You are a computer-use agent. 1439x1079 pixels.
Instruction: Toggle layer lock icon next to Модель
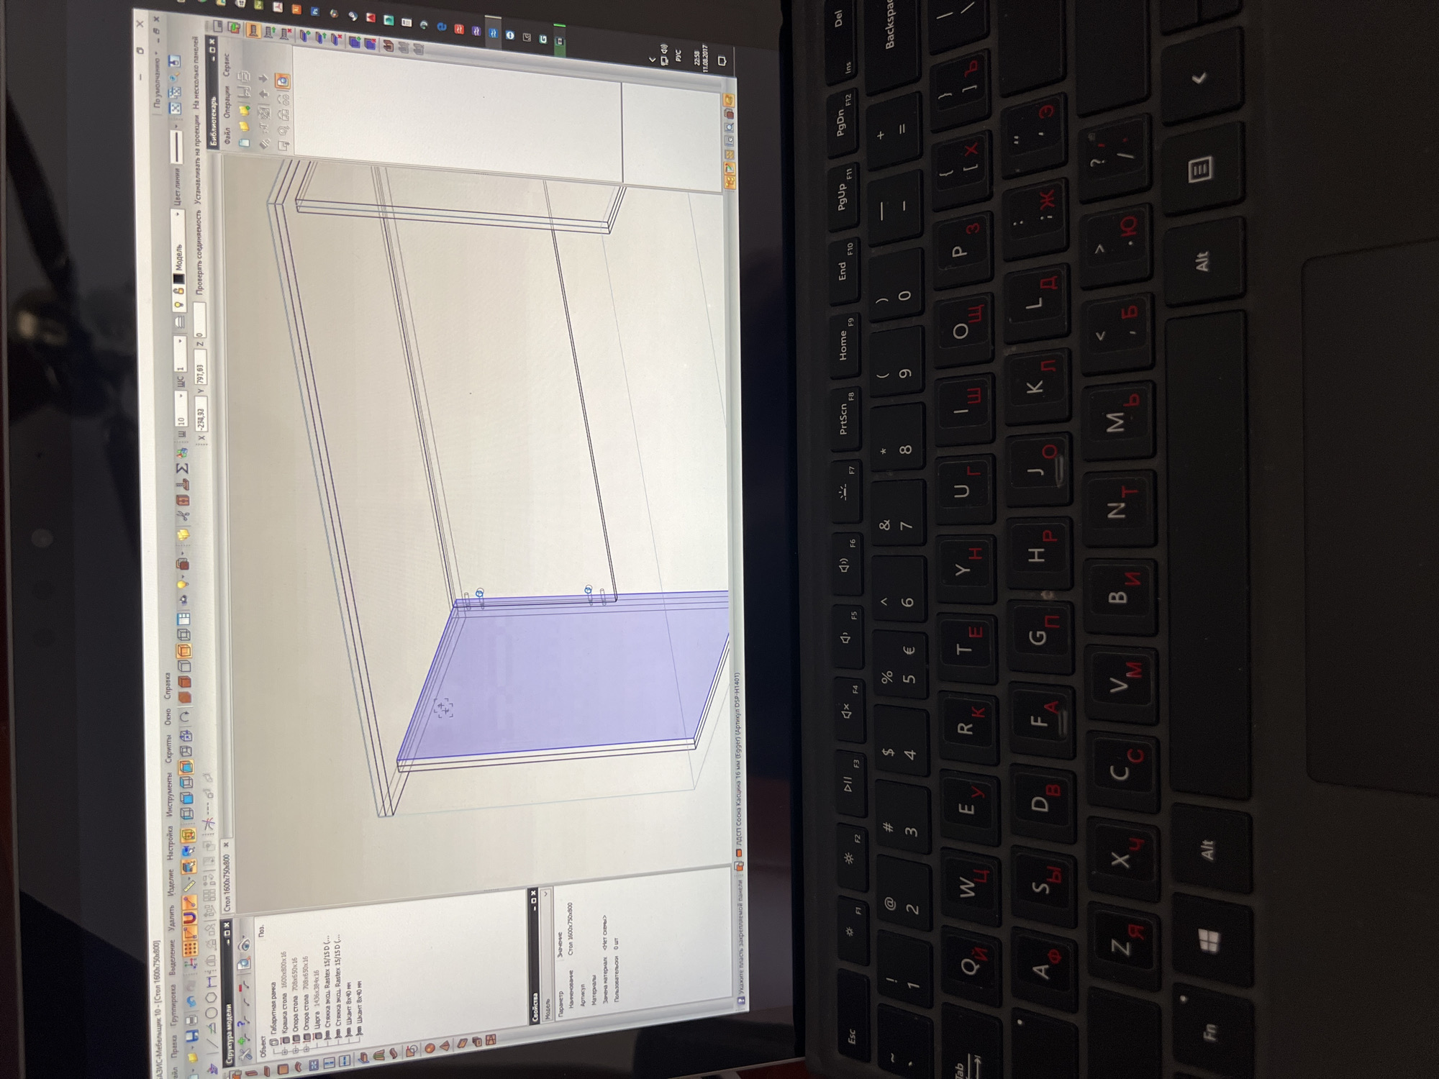178,291
